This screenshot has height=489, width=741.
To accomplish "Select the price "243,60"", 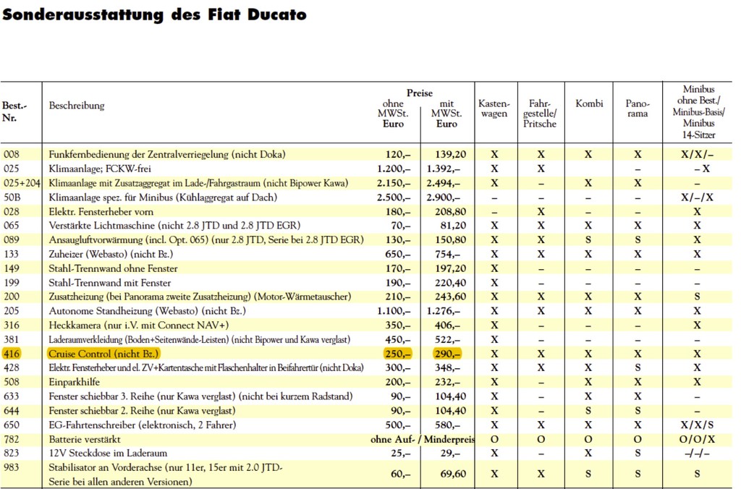I will [x=450, y=297].
